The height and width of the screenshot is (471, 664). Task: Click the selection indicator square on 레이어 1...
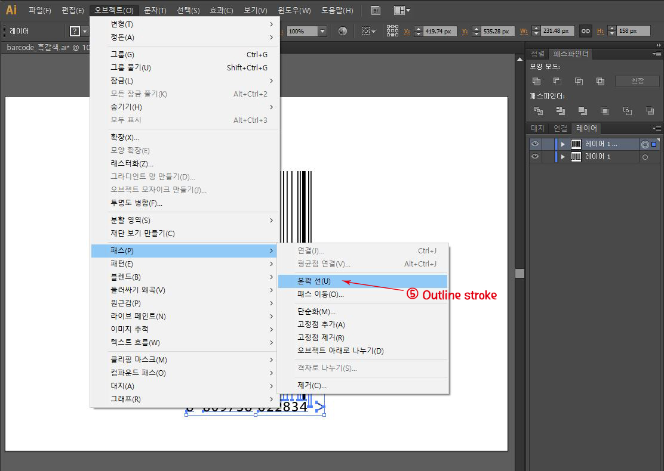pyautogui.click(x=654, y=144)
